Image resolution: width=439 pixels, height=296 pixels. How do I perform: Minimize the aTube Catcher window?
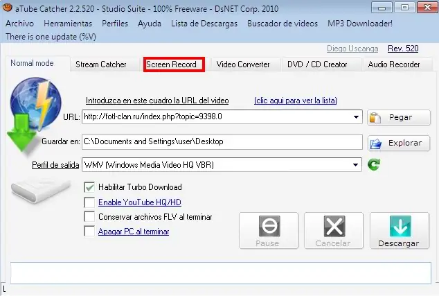pyautogui.click(x=382, y=8)
